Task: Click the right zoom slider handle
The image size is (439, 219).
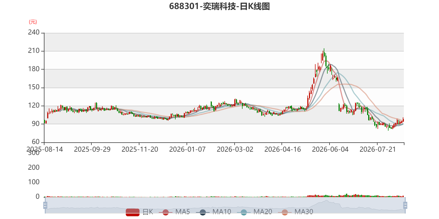Action: pyautogui.click(x=405, y=205)
